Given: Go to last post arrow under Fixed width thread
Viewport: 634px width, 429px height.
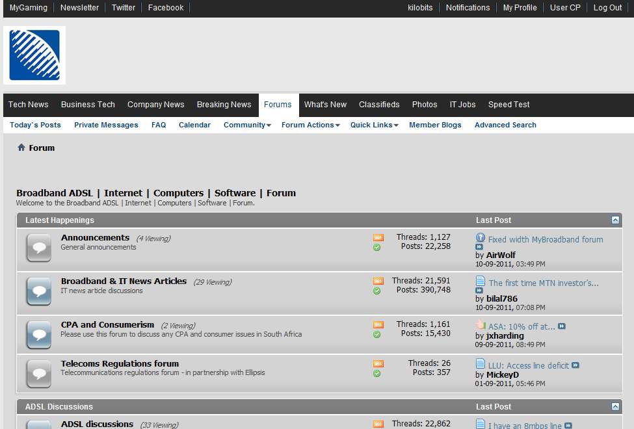Looking at the screenshot, I should click(479, 246).
